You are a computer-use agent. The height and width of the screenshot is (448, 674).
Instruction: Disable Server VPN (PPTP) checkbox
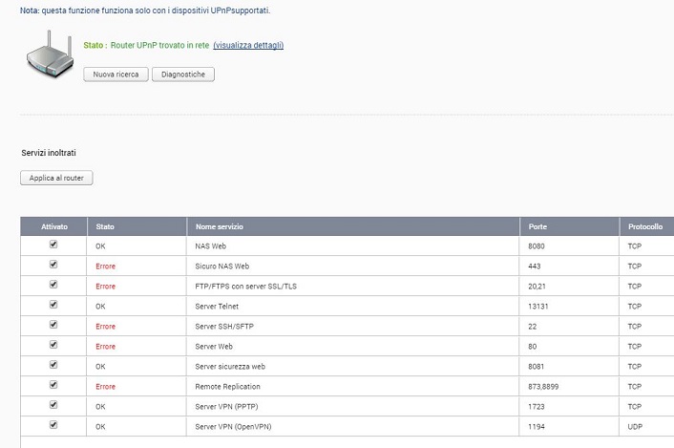[x=53, y=405]
